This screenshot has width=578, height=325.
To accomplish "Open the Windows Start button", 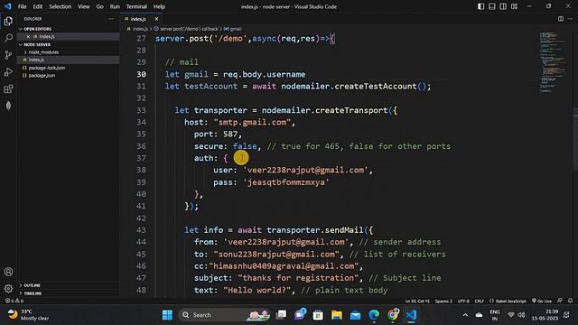I will 167,315.
